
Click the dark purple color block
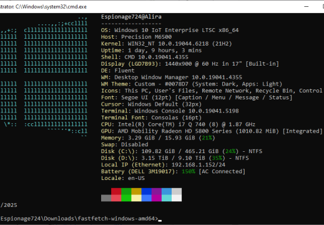coord(157,191)
